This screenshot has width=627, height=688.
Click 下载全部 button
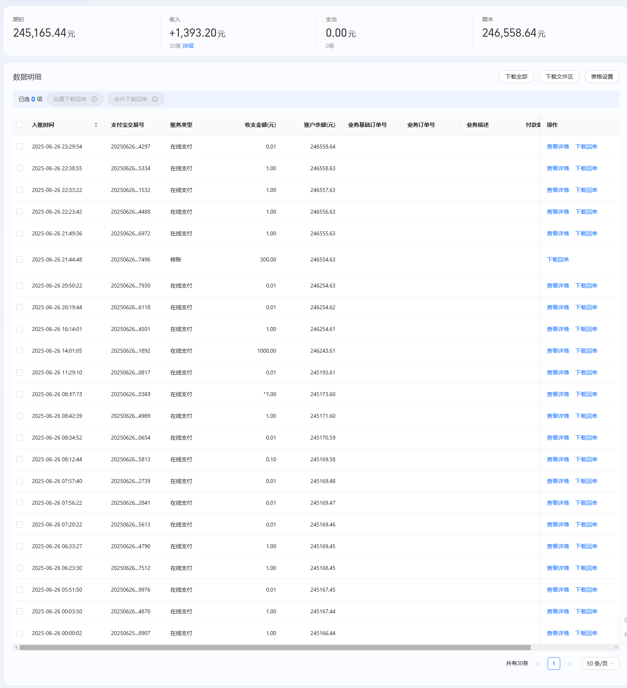[516, 77]
